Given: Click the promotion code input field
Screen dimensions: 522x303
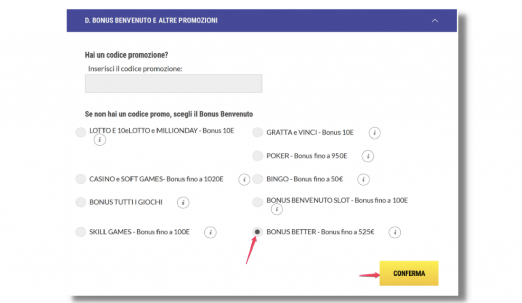Looking at the screenshot, I should pyautogui.click(x=173, y=84).
